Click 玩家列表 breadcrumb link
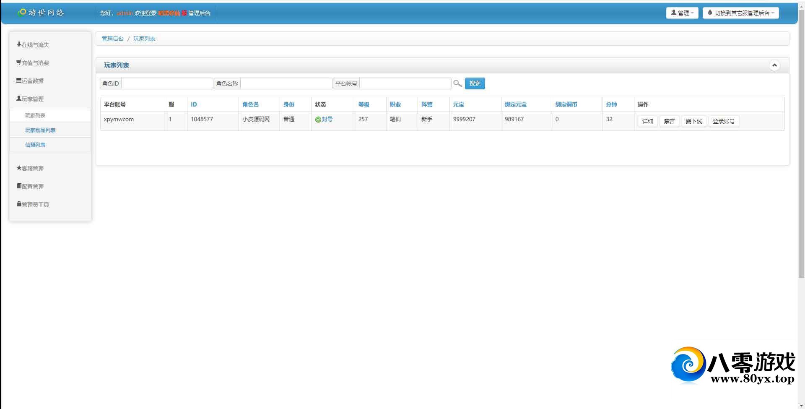The image size is (805, 409). (x=144, y=39)
